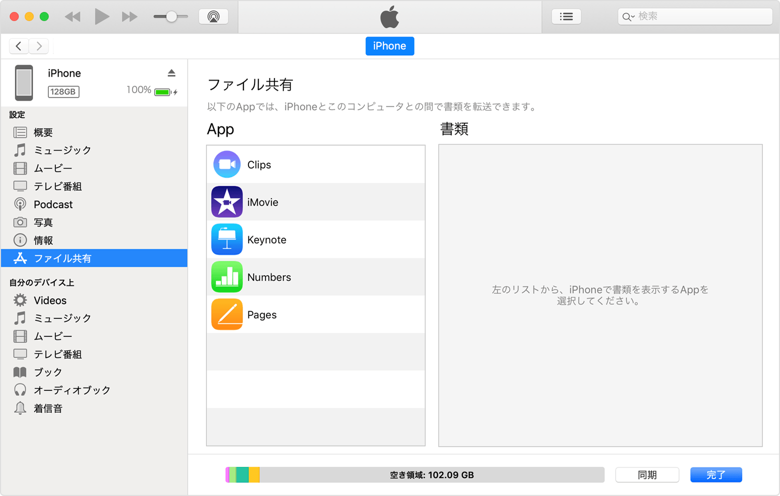Select ファイル共有 in the sidebar
The image size is (780, 496).
click(x=94, y=258)
